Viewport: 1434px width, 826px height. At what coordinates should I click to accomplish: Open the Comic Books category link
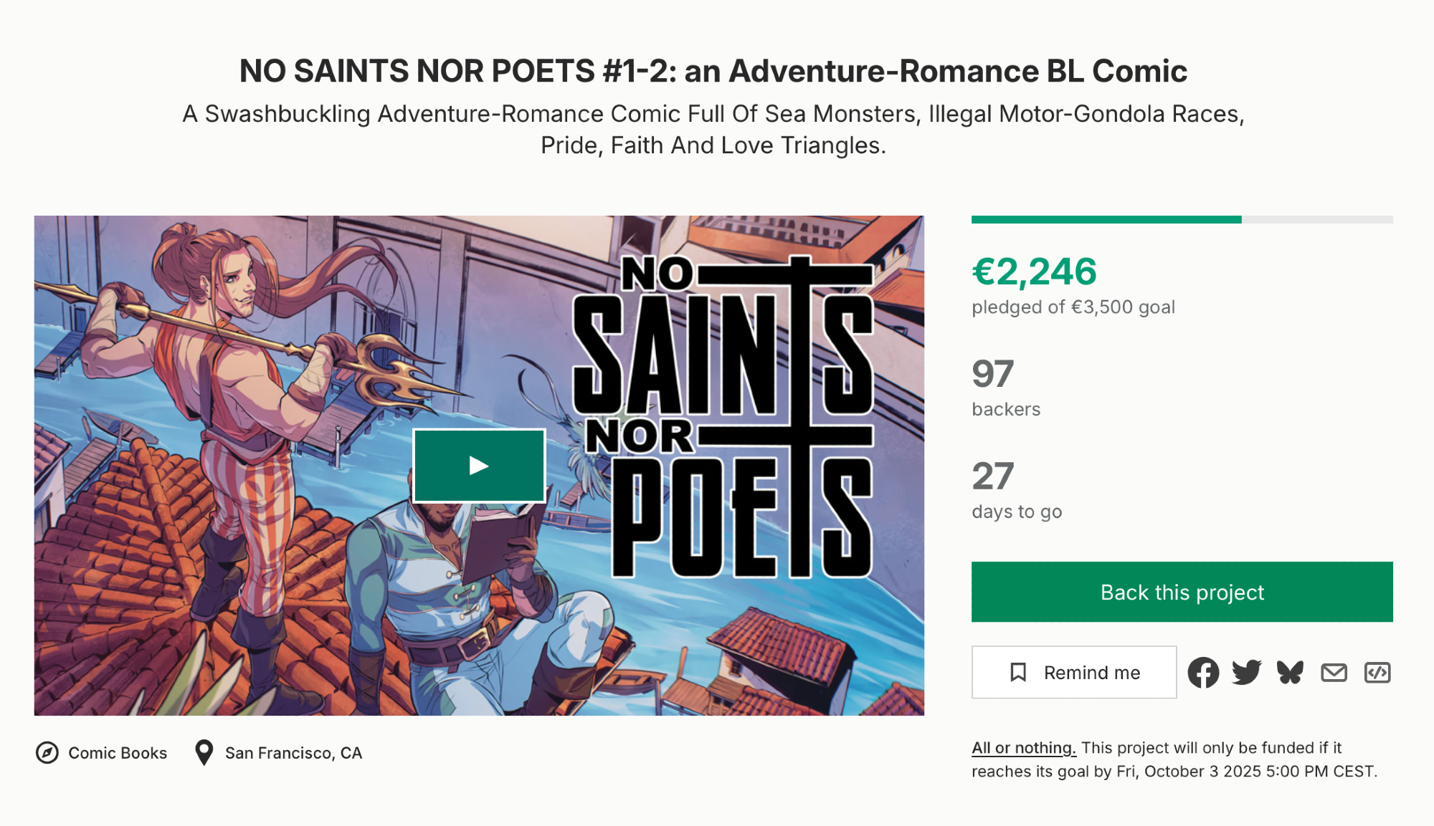click(x=118, y=753)
